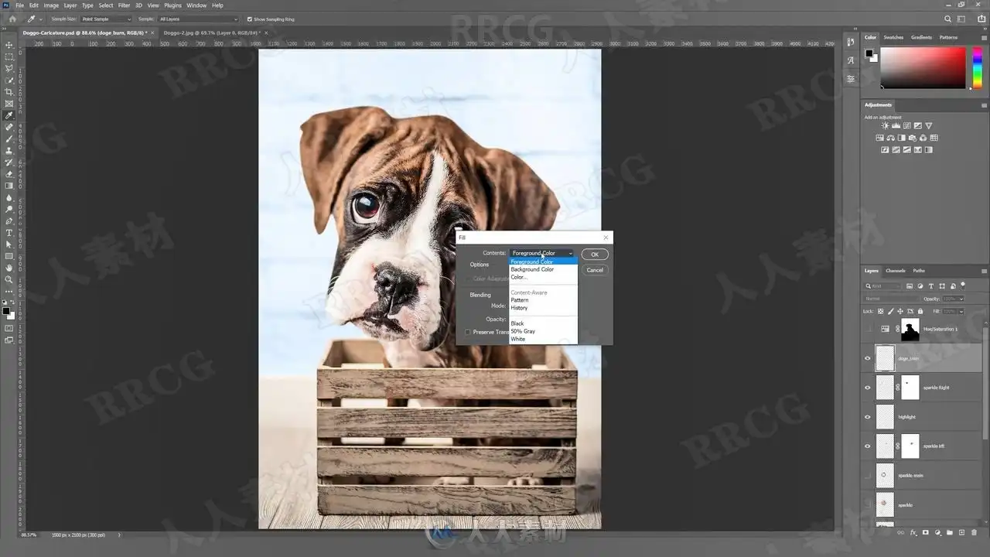Select the Rectangular Marquee tool

coord(9,56)
